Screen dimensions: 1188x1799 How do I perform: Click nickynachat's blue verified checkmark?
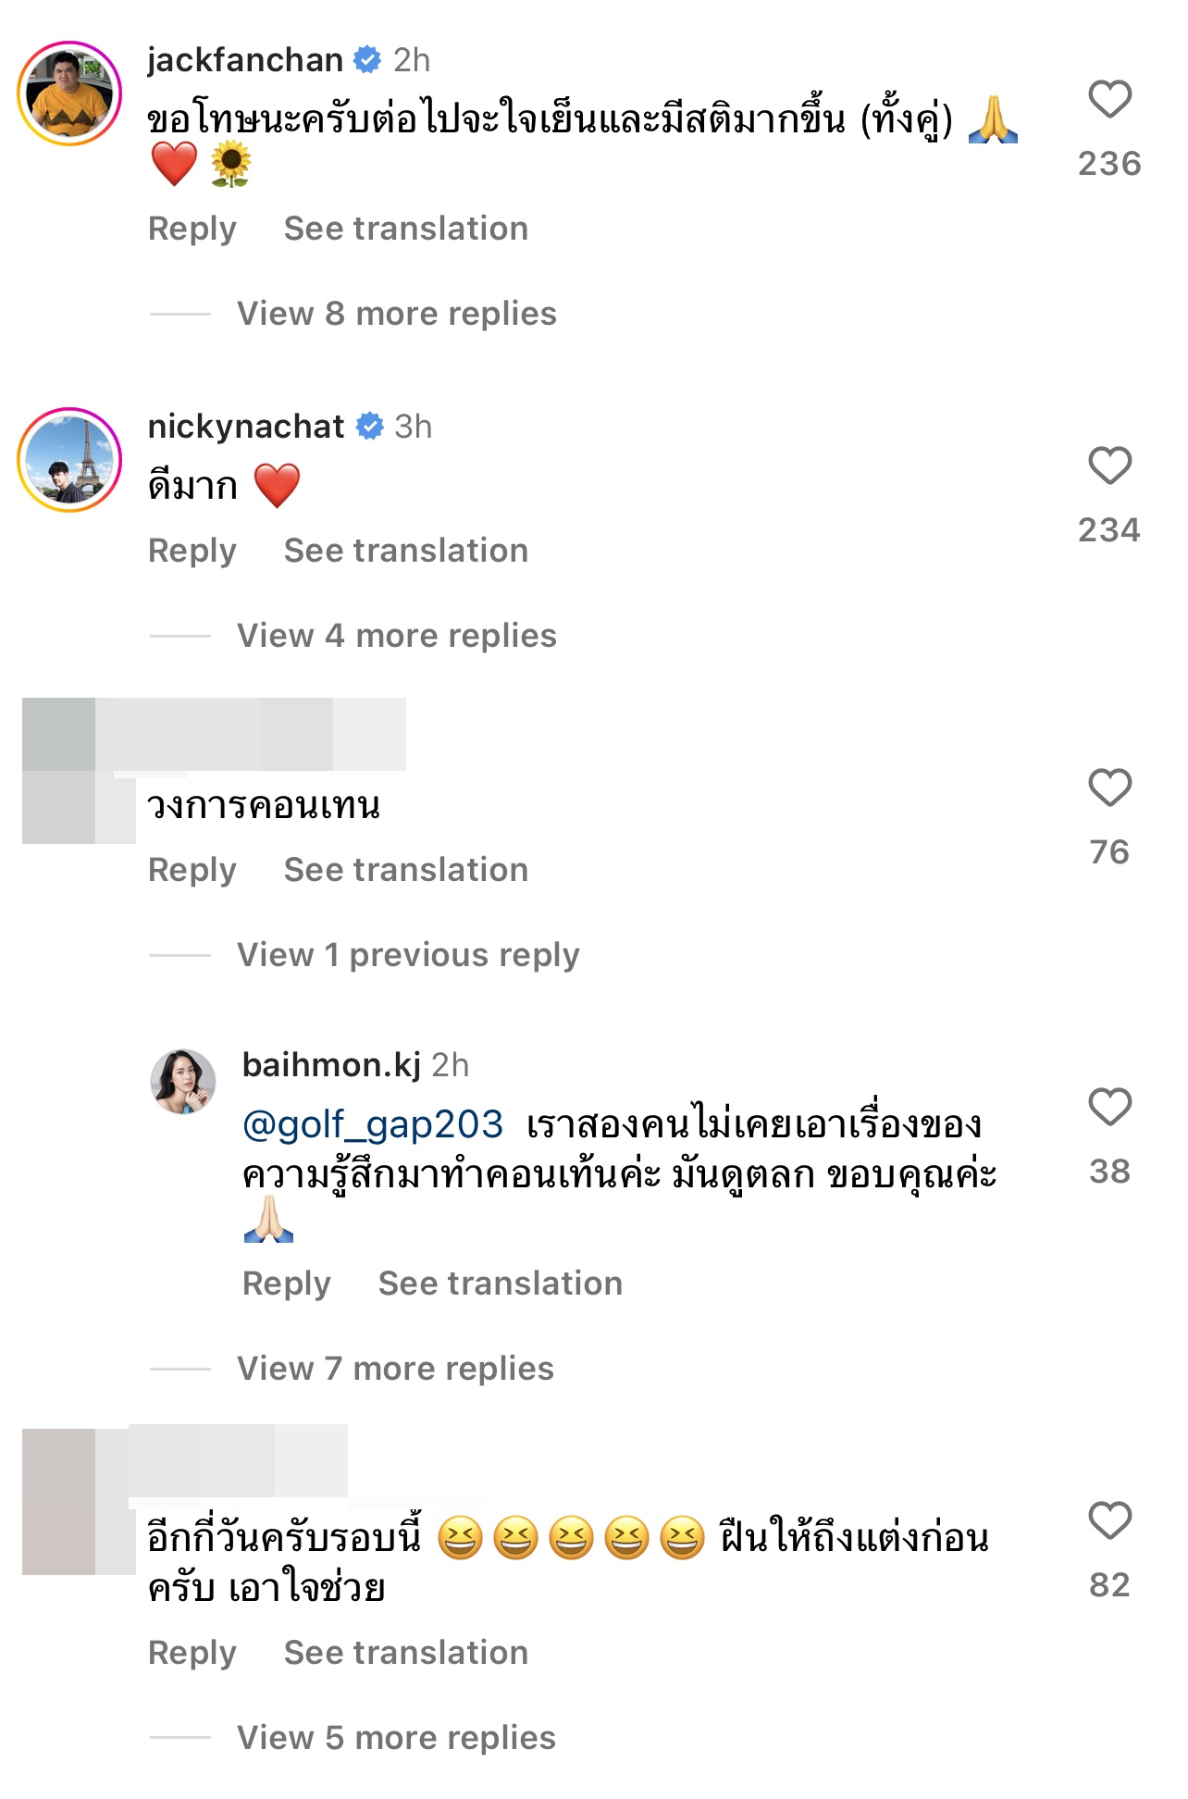(368, 427)
